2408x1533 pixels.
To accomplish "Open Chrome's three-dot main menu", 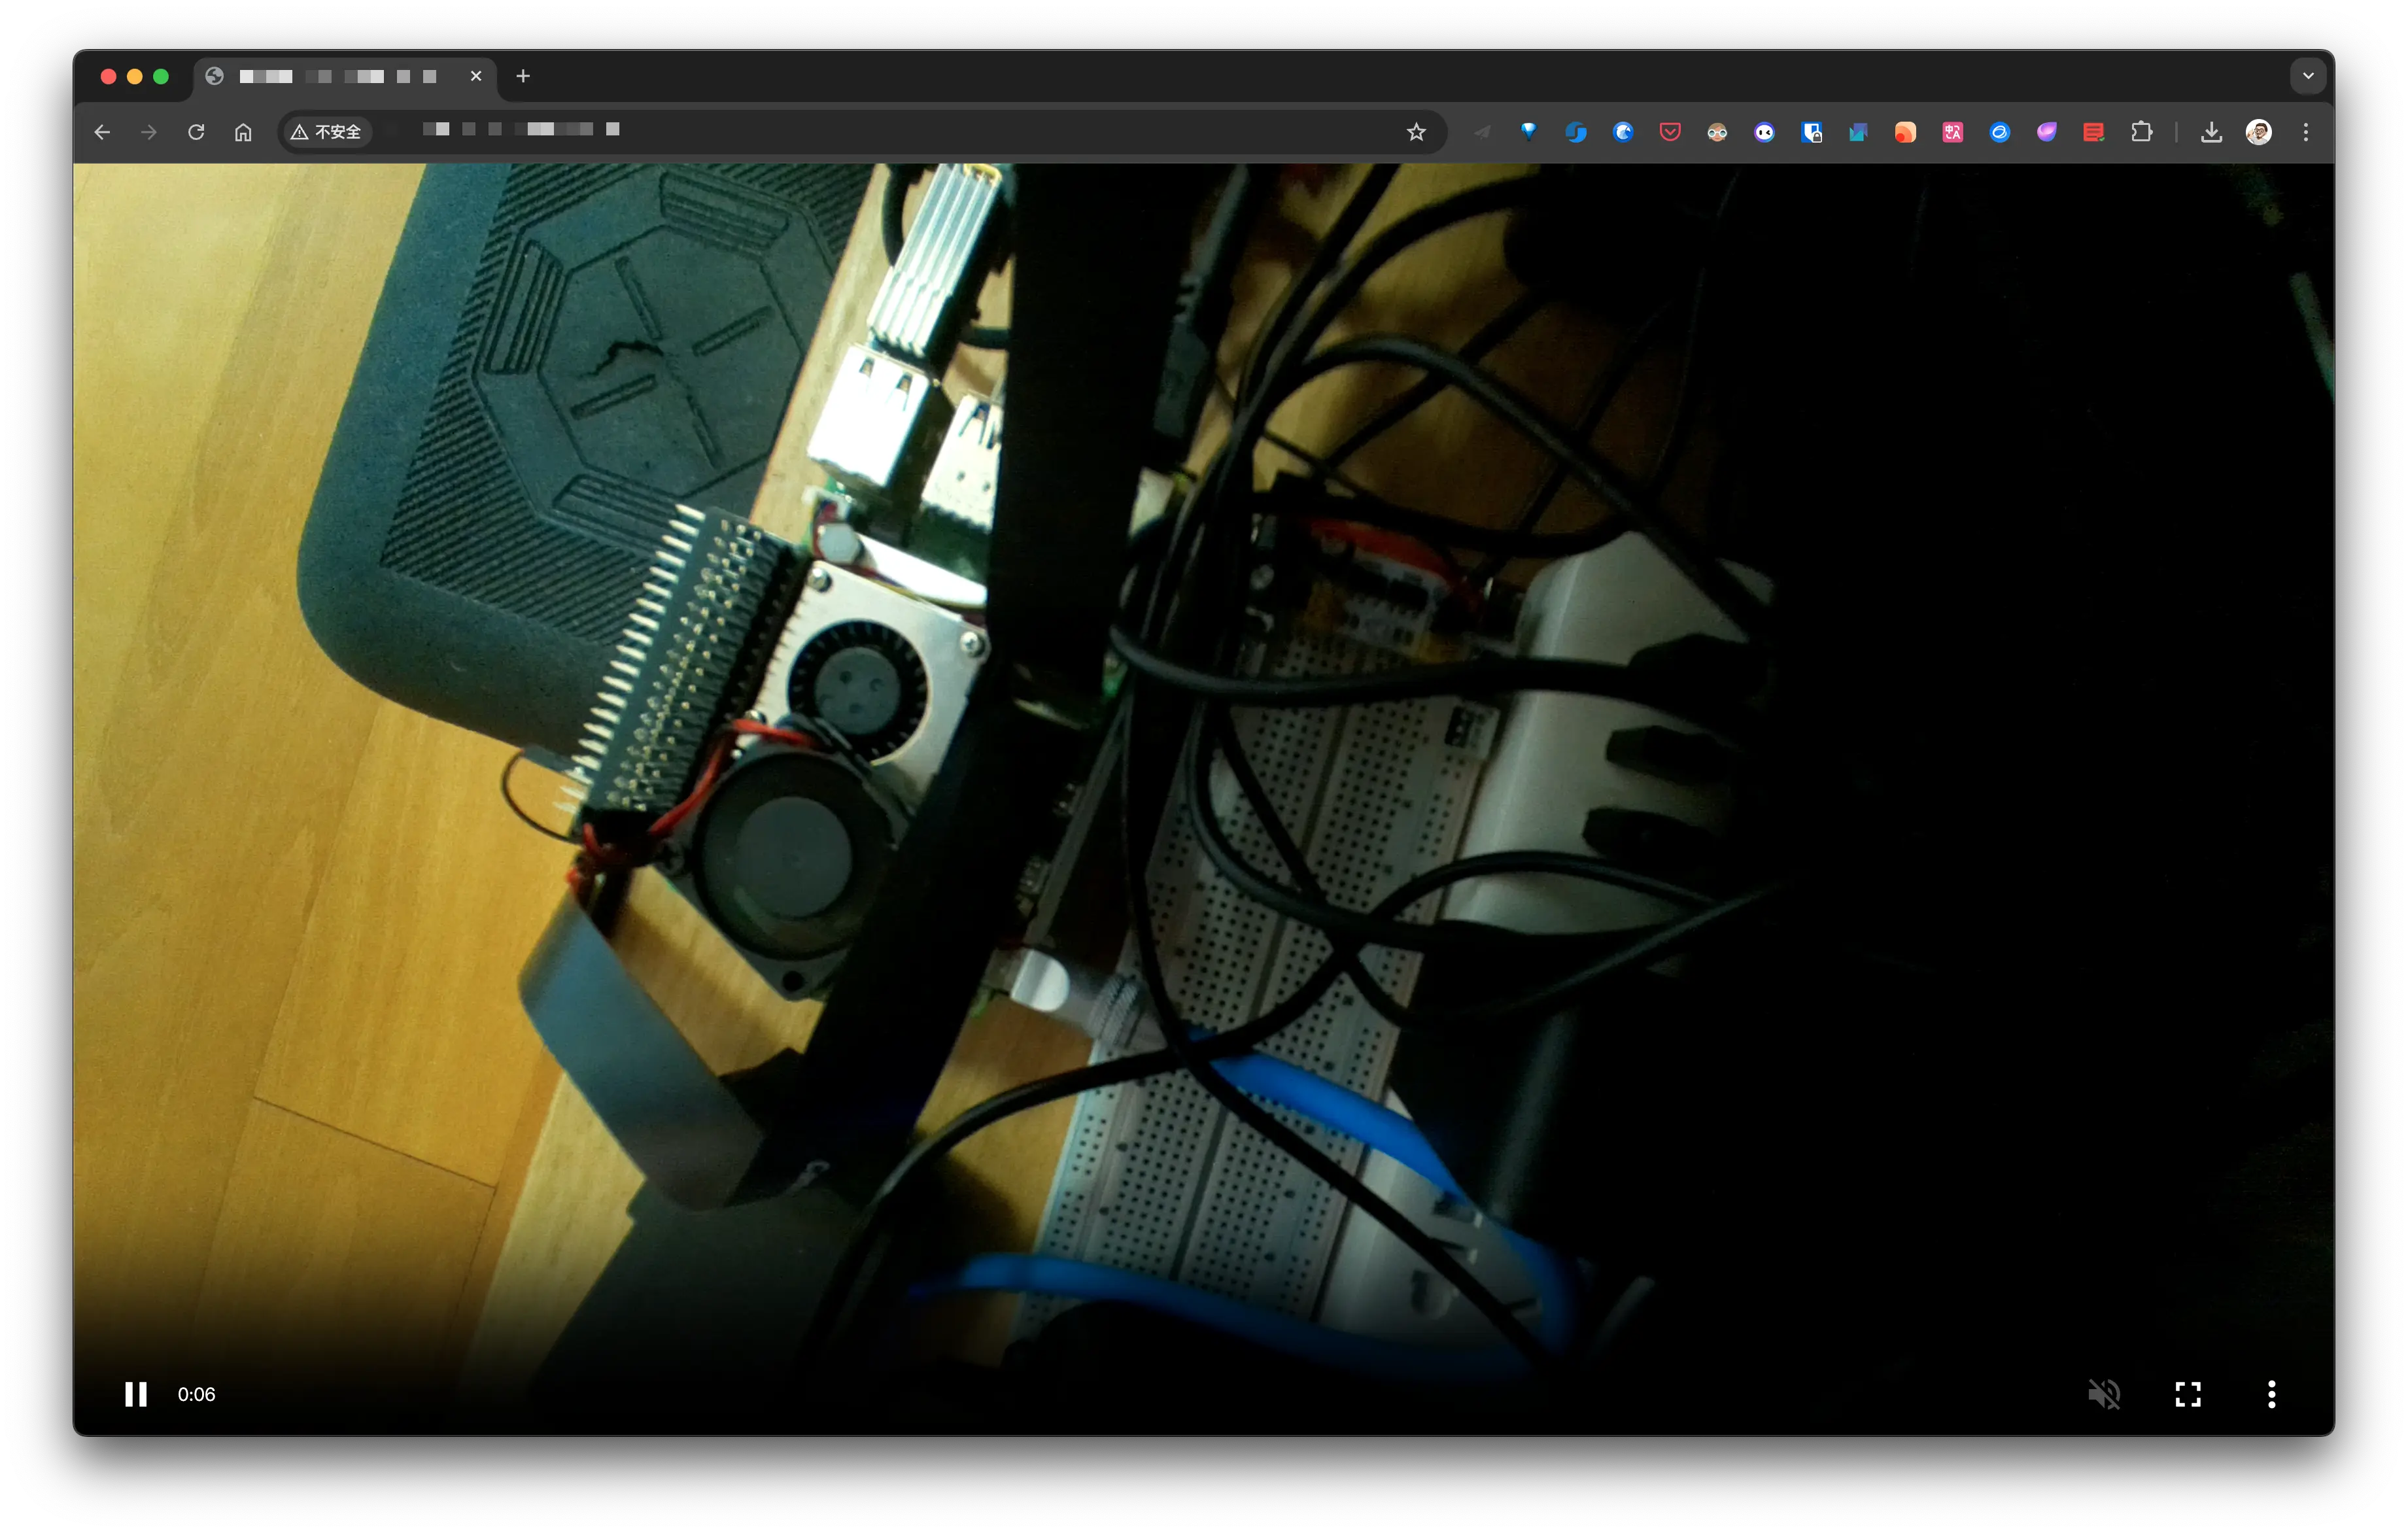I will point(2306,132).
